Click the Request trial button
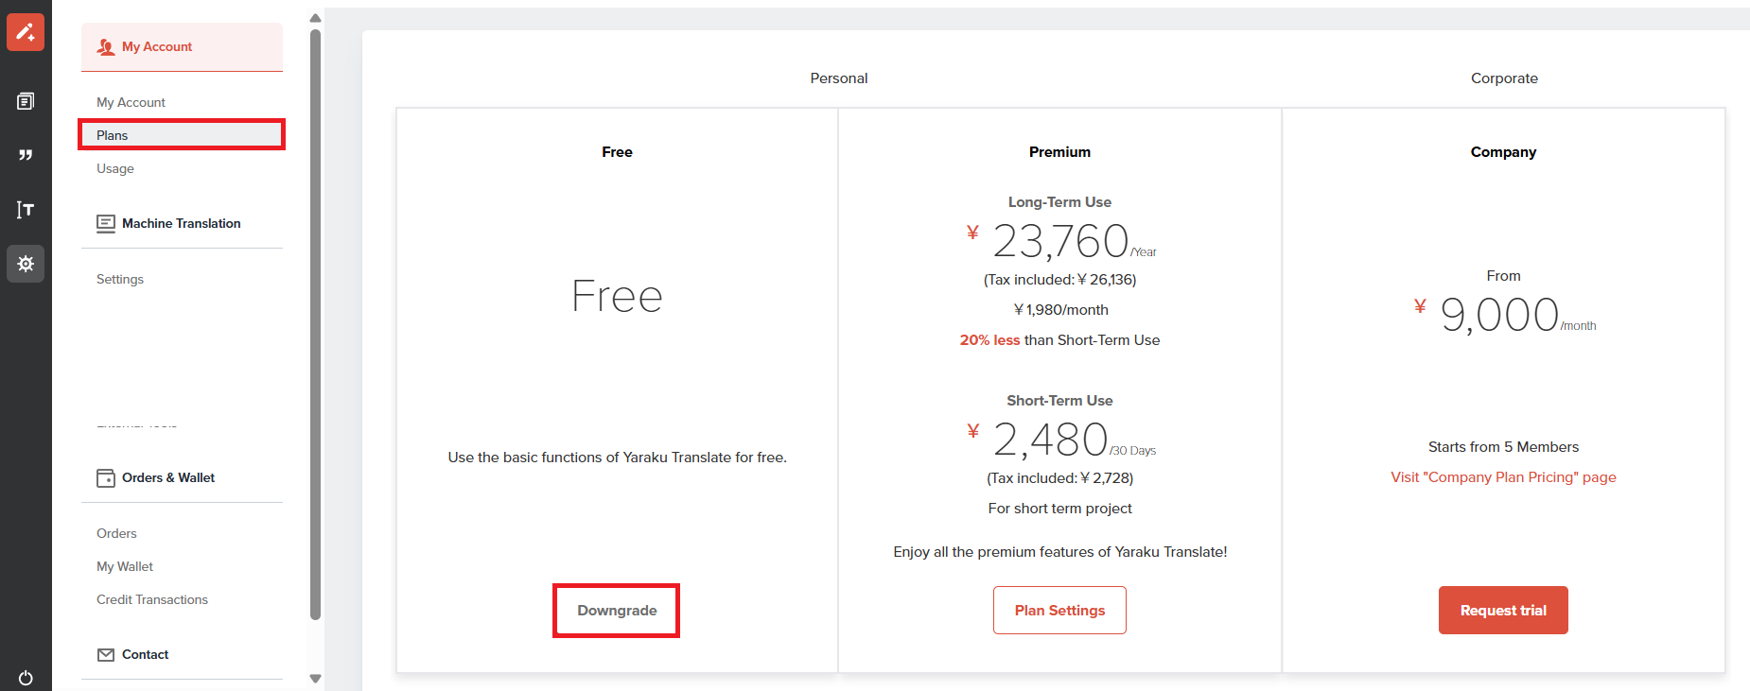 (1503, 611)
